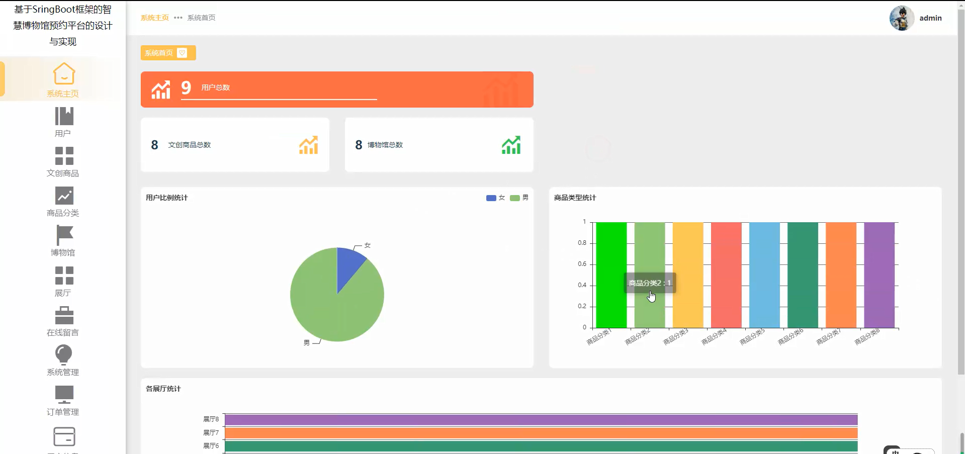Select the 文创商品 grid icon
965x454 pixels.
tap(64, 156)
